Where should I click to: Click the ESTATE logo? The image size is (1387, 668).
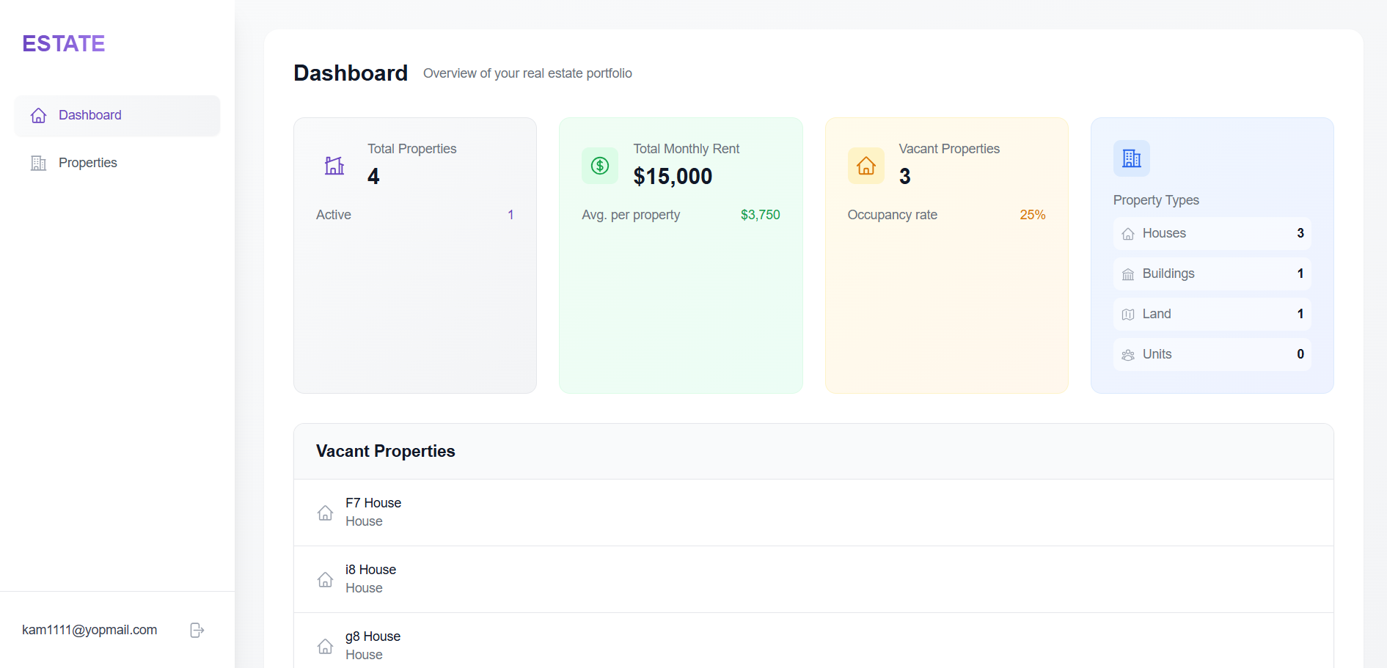(x=64, y=44)
